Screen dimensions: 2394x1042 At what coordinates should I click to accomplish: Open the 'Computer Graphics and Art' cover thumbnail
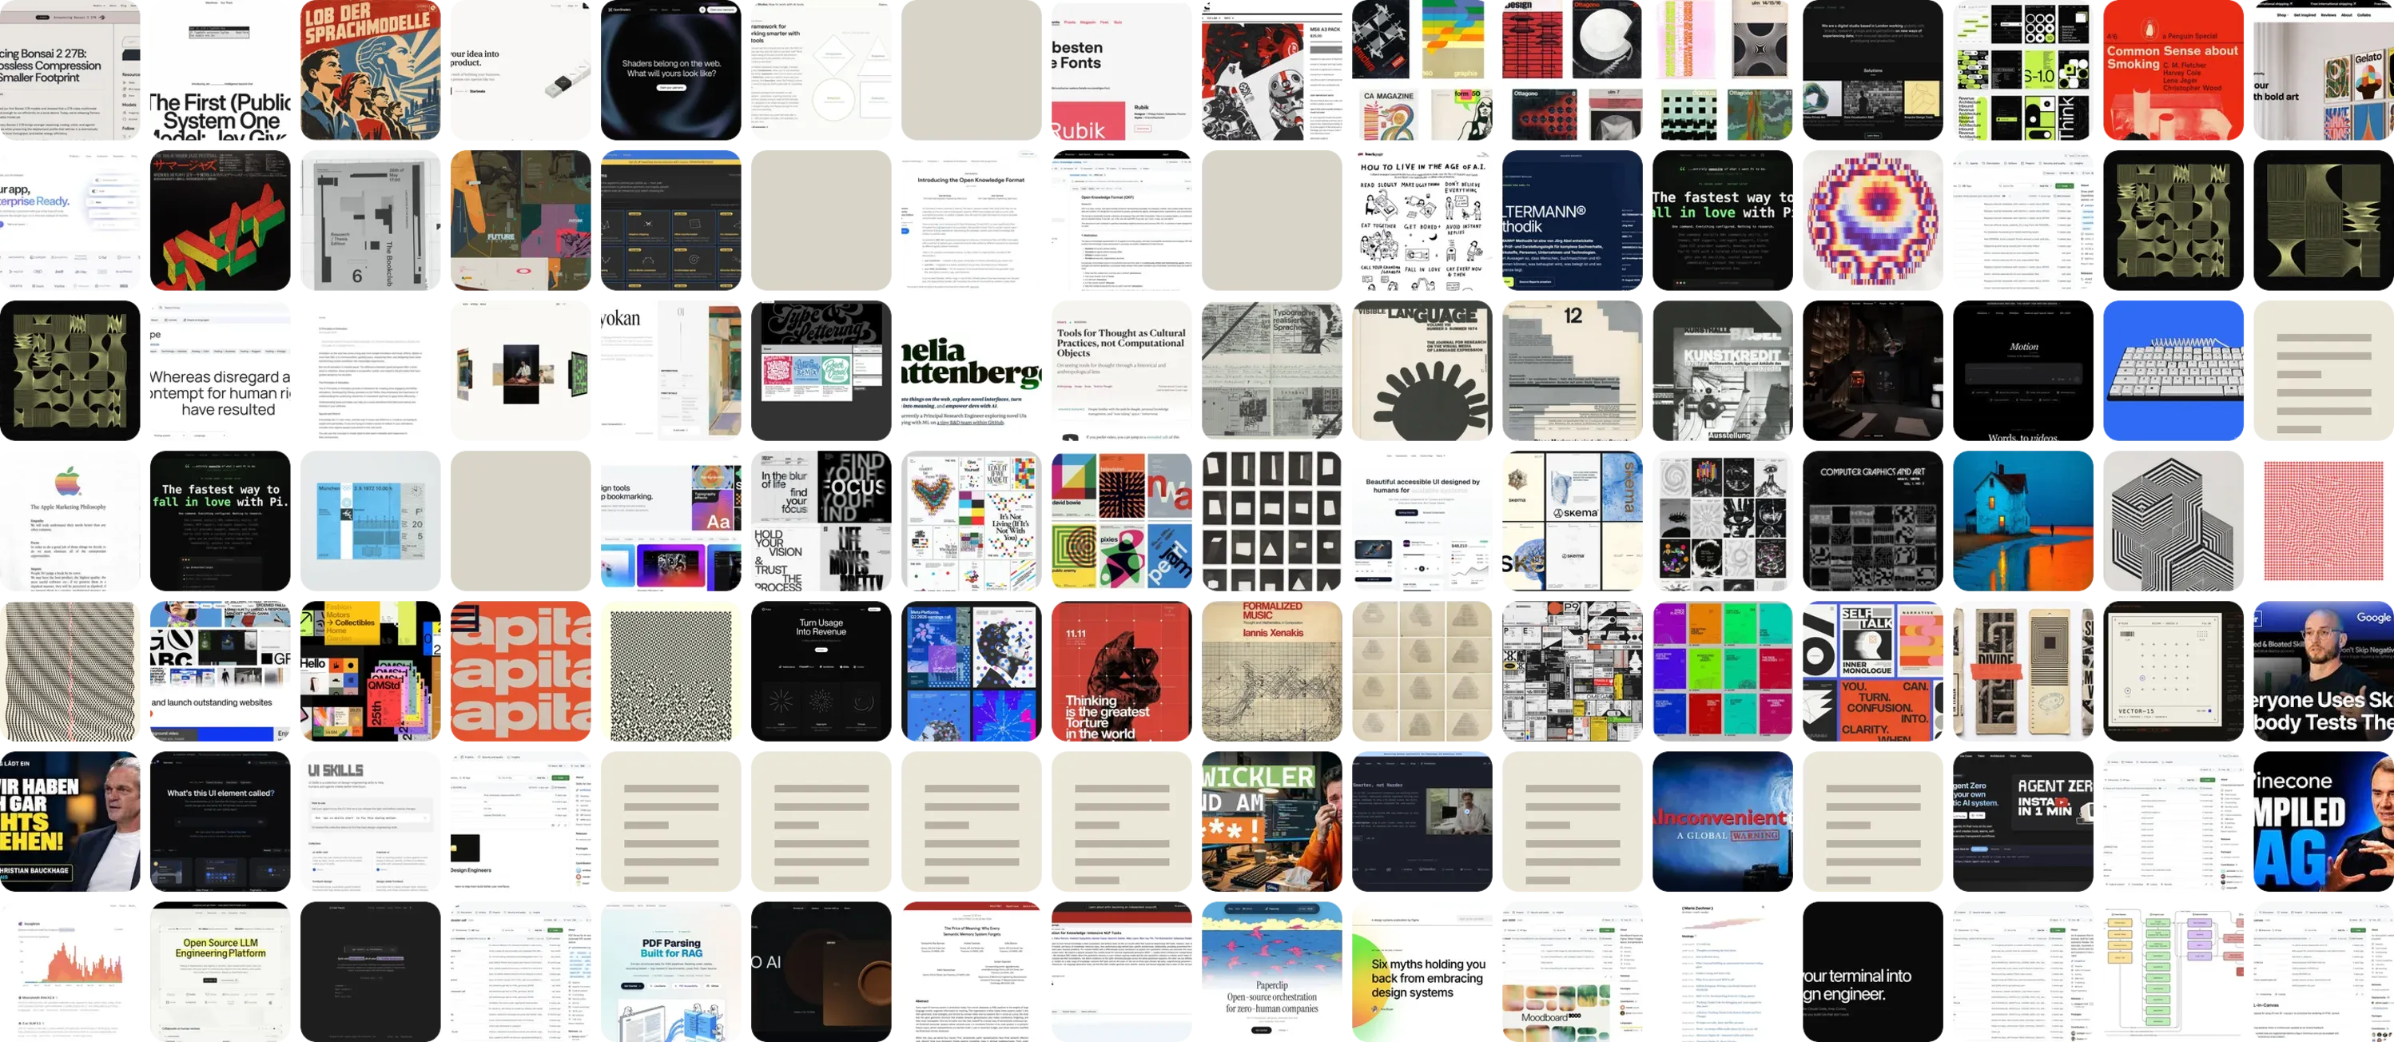[x=1873, y=520]
